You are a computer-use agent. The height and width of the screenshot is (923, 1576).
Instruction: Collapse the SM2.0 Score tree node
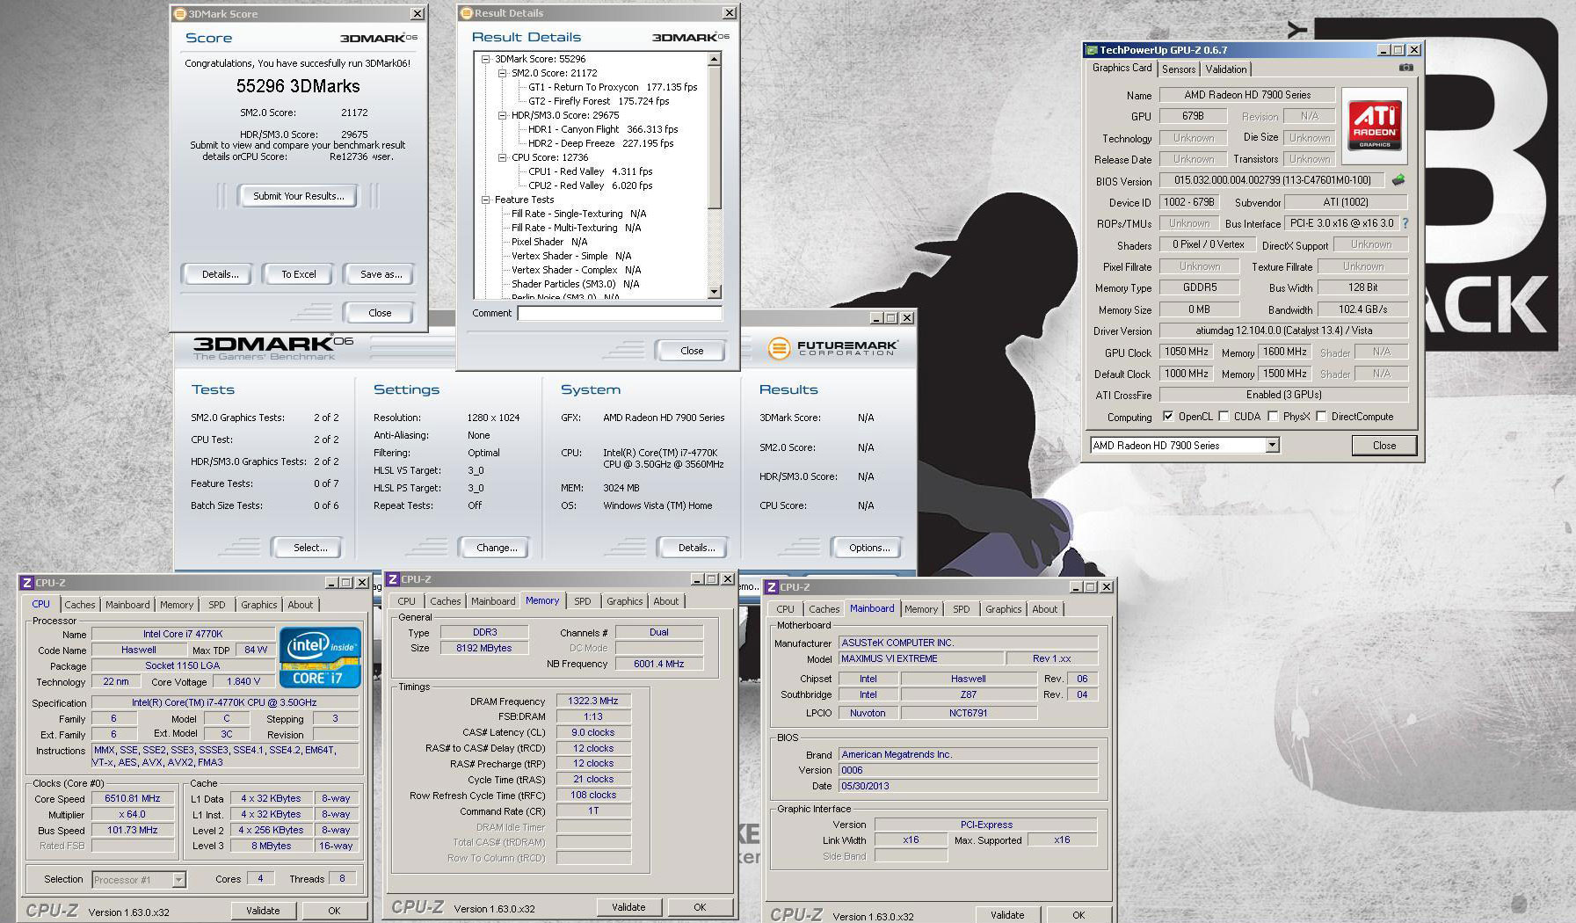(x=502, y=73)
